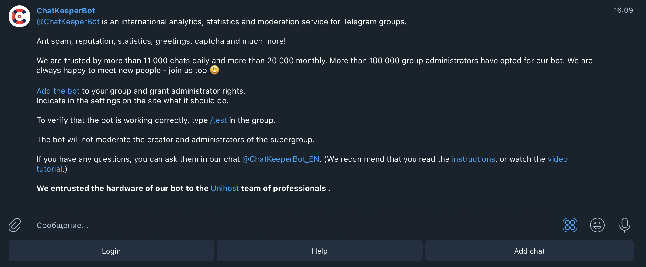Visit the Unihost link
The image size is (646, 267).
coord(225,188)
